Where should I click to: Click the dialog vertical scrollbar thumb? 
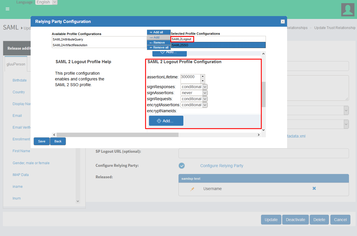264,94
